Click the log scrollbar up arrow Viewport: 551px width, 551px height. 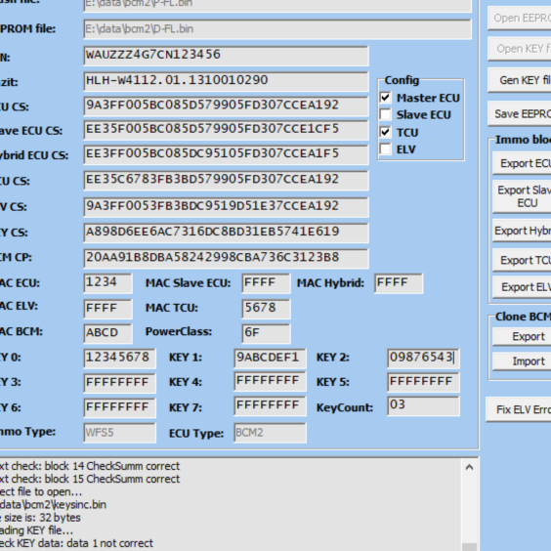point(469,467)
